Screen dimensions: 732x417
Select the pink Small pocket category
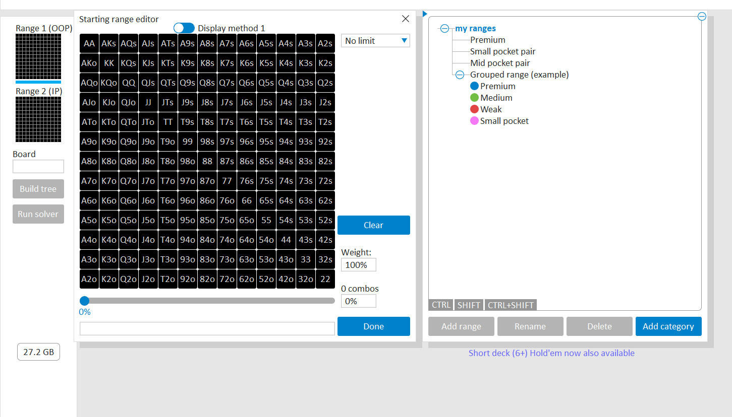pyautogui.click(x=504, y=121)
